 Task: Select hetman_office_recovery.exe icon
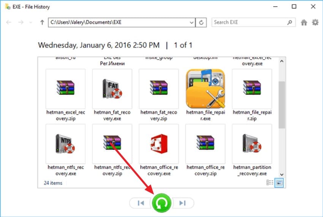[159, 144]
